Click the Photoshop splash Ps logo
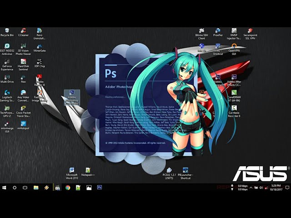This screenshot has height=218, width=291. (x=110, y=73)
